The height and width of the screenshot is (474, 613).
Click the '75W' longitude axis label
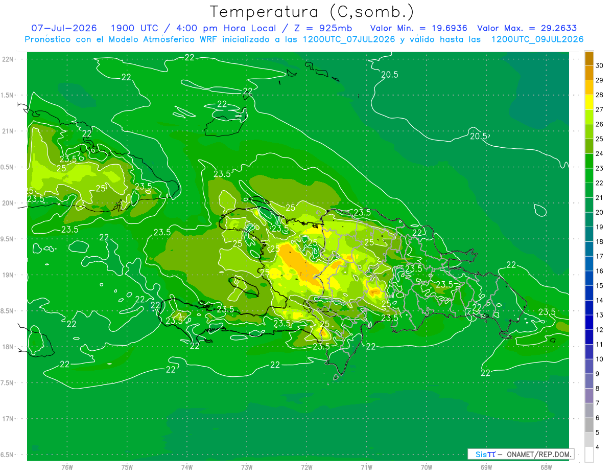coord(127,467)
